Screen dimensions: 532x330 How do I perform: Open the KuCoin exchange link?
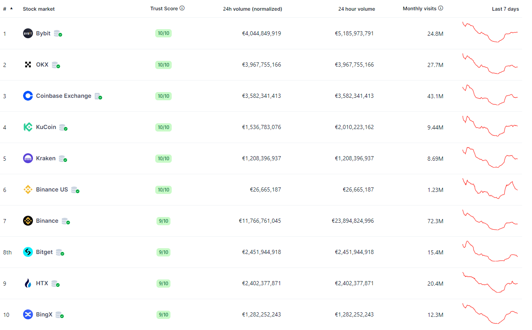(x=46, y=127)
